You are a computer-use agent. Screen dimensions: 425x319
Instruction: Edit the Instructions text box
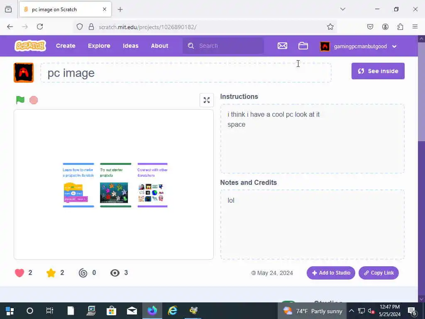(x=312, y=138)
